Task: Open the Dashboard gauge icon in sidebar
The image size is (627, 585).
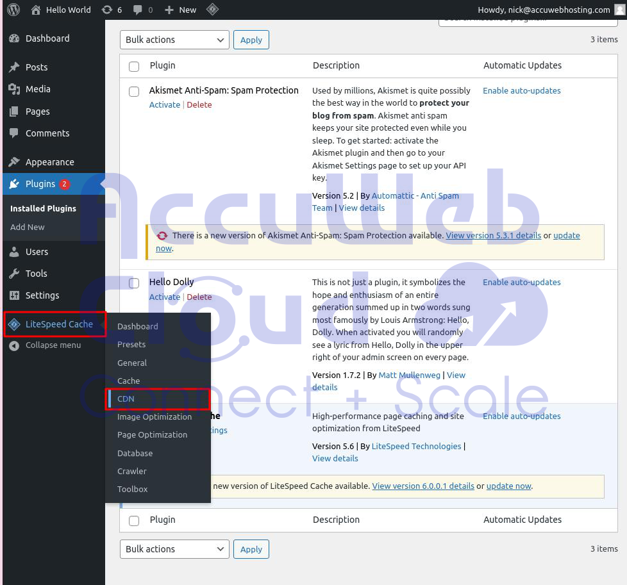Action: click(x=14, y=38)
